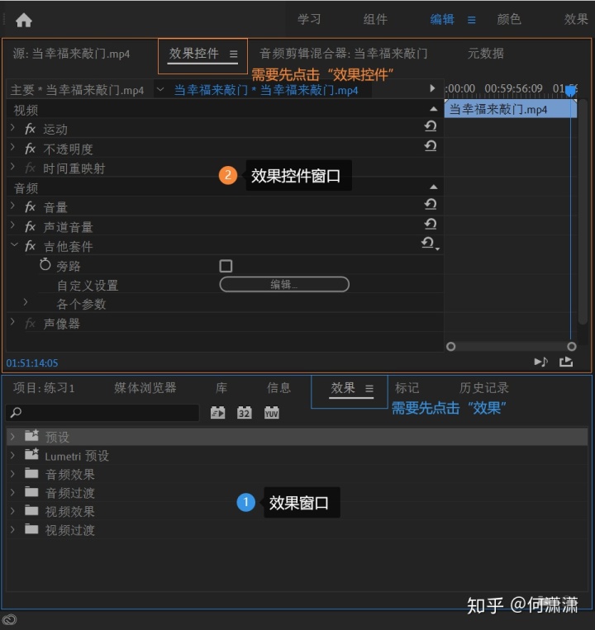Expand 各个参数 parameters
Viewport: 595px width, 630px height.
pos(26,302)
